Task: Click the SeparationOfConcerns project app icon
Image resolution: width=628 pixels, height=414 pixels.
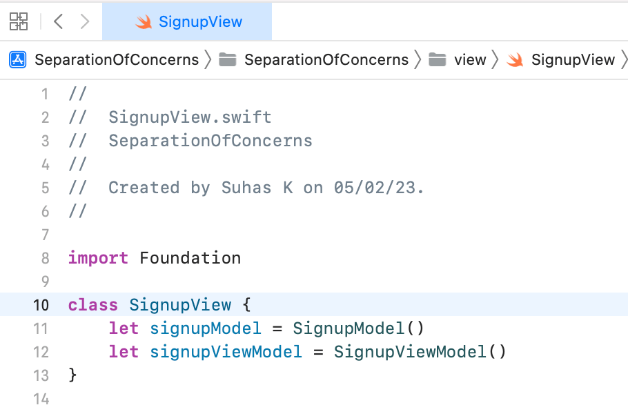Action: [18, 59]
